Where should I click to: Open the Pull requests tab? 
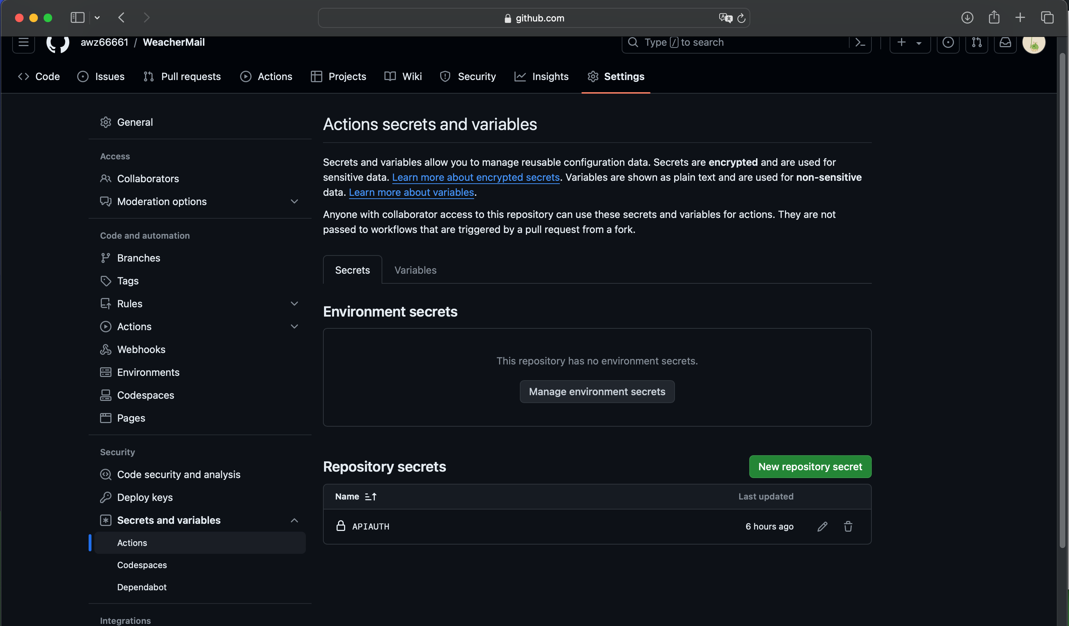(x=183, y=76)
